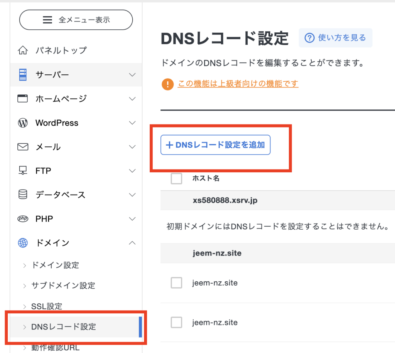Image resolution: width=395 pixels, height=353 pixels.
Task: Collapse the ドメイン section chevron
Action: click(x=132, y=243)
